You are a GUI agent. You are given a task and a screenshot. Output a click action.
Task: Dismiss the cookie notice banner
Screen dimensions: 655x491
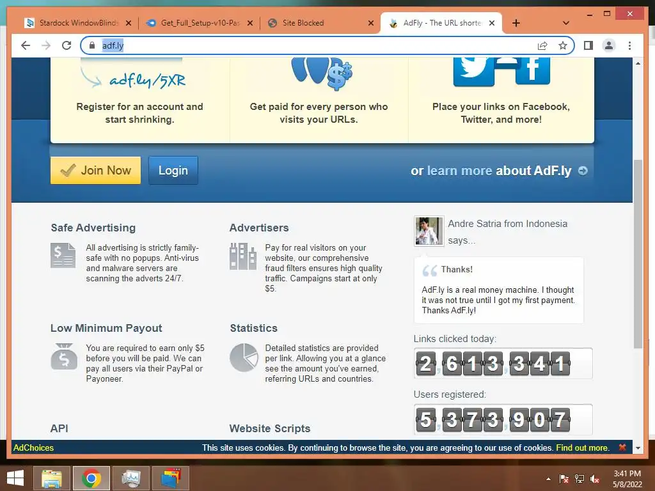tap(622, 447)
